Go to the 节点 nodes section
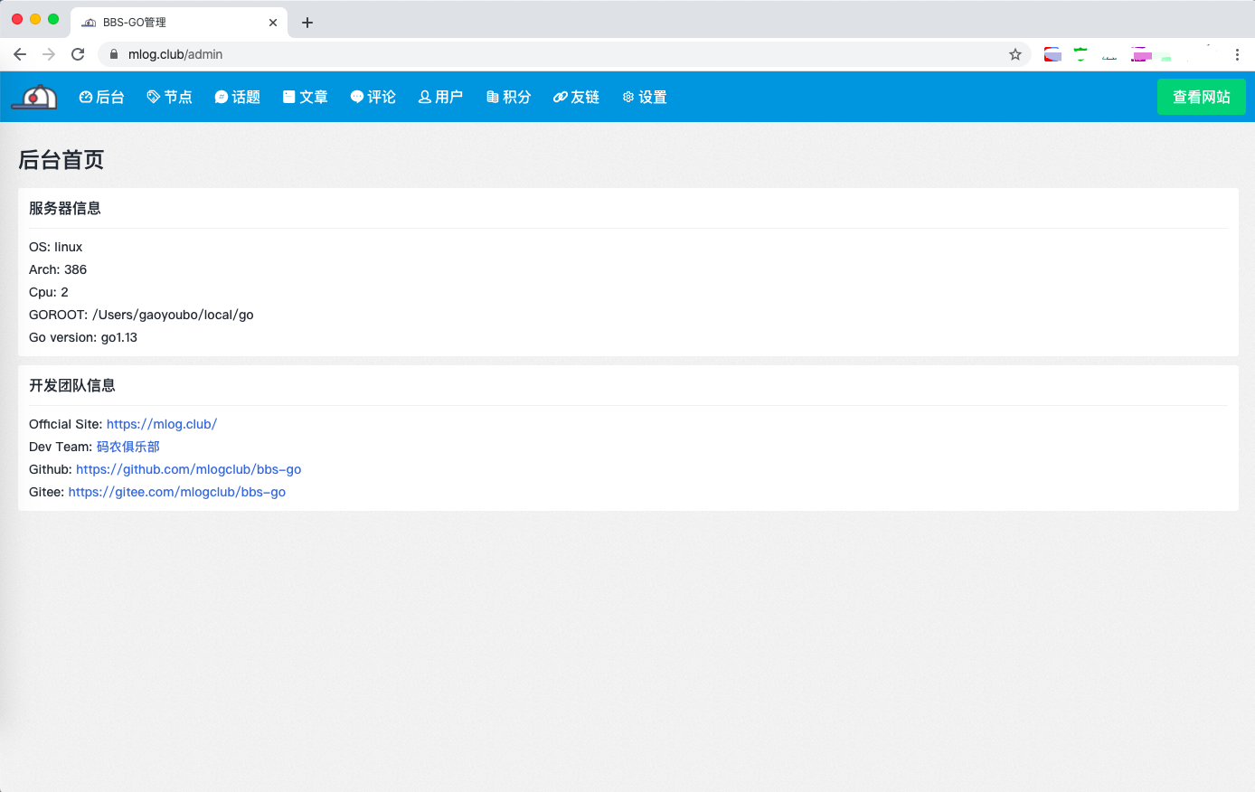The width and height of the screenshot is (1255, 792). [x=170, y=97]
